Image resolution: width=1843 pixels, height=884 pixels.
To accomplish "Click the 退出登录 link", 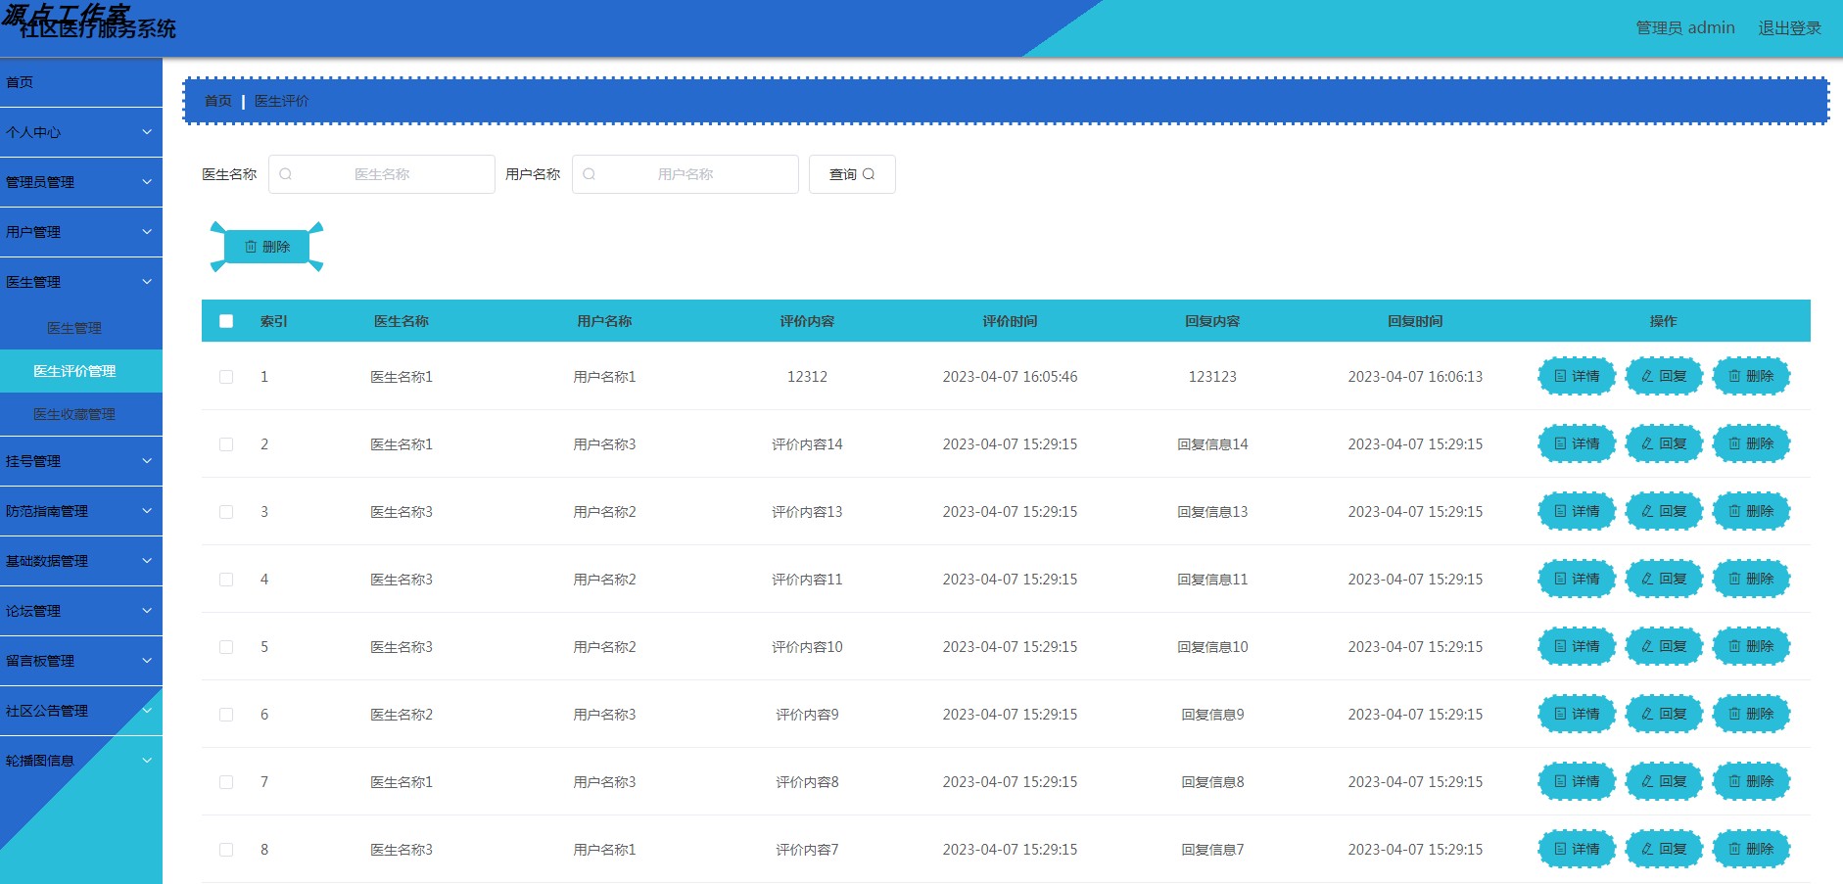I will (x=1788, y=27).
